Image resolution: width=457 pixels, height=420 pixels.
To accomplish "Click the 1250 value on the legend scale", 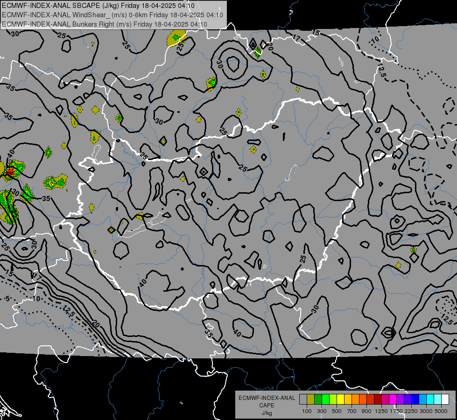I will pyautogui.click(x=381, y=411).
